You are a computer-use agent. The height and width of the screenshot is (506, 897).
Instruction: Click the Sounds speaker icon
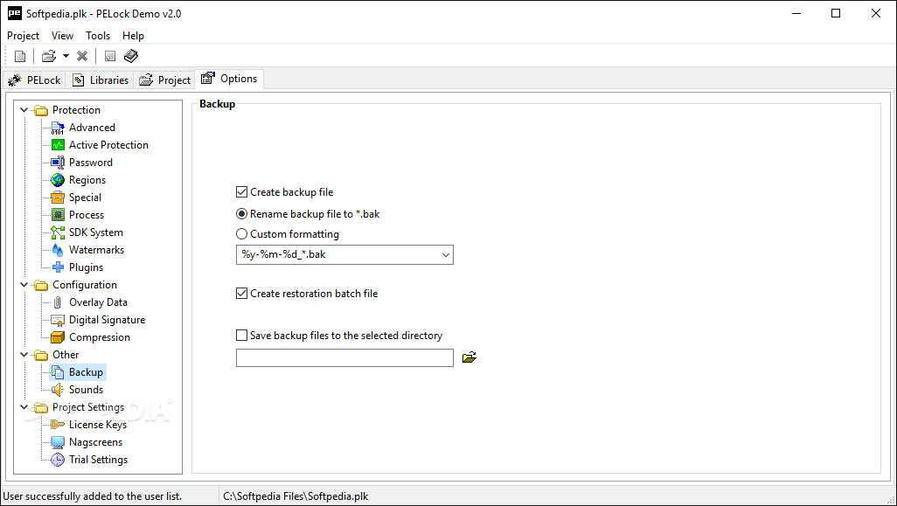pyautogui.click(x=58, y=390)
